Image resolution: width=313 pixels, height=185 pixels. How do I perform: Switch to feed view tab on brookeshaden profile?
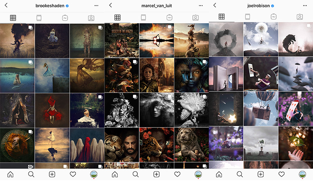pos(39,18)
